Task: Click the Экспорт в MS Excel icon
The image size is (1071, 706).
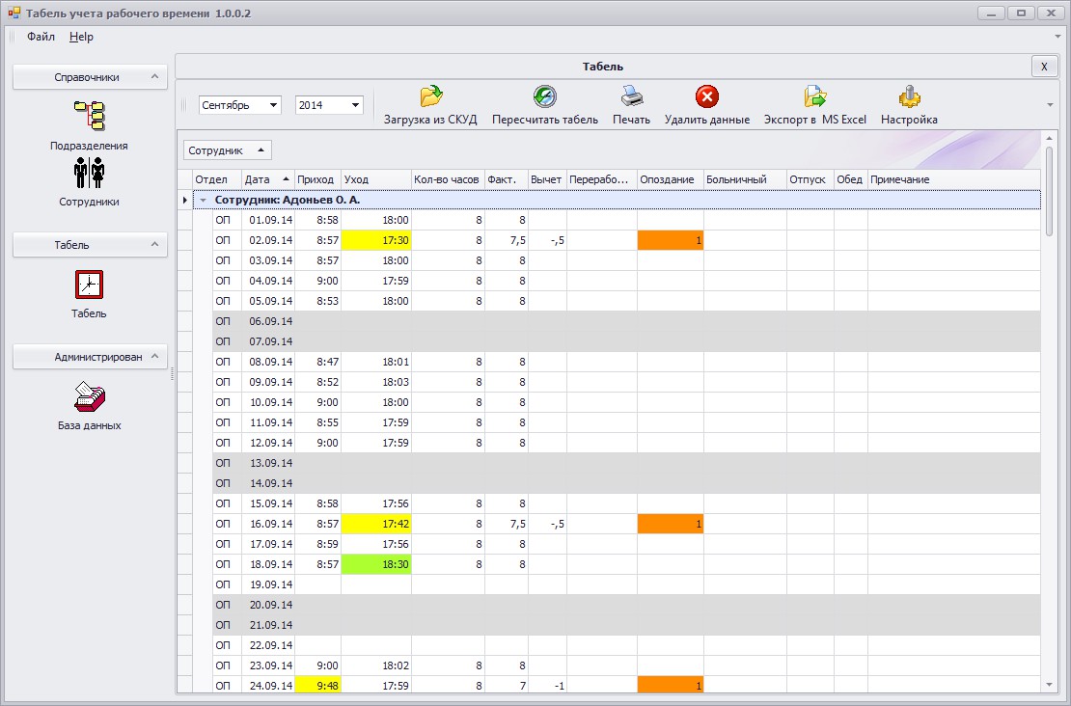Action: point(815,96)
